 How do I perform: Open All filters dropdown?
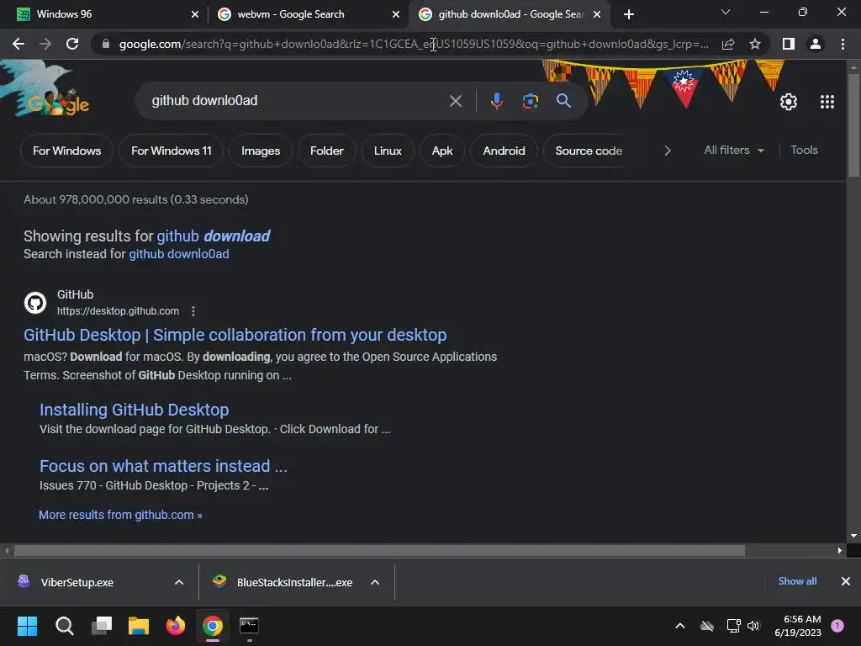[x=734, y=150]
